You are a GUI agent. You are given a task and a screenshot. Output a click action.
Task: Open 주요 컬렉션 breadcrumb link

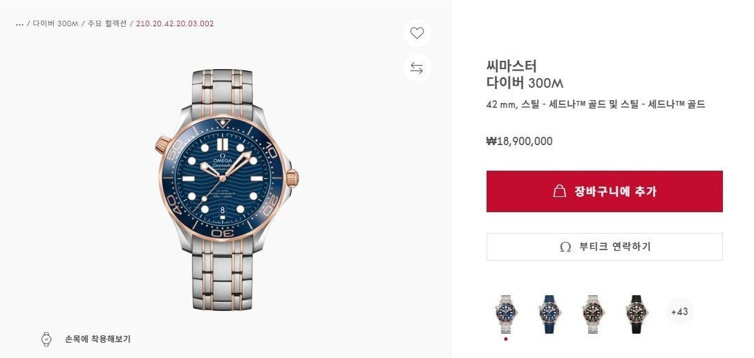coord(107,23)
